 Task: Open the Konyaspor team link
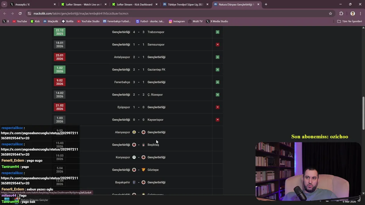point(123,157)
